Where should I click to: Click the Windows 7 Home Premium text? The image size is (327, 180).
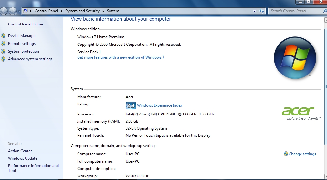[101, 37]
